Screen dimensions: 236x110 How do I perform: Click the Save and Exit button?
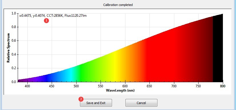[x=96, y=103]
